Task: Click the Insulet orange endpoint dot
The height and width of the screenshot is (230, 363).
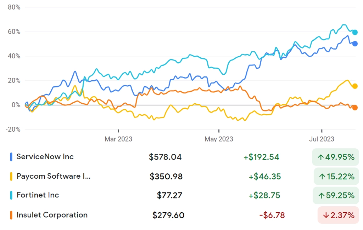Action: (354, 108)
